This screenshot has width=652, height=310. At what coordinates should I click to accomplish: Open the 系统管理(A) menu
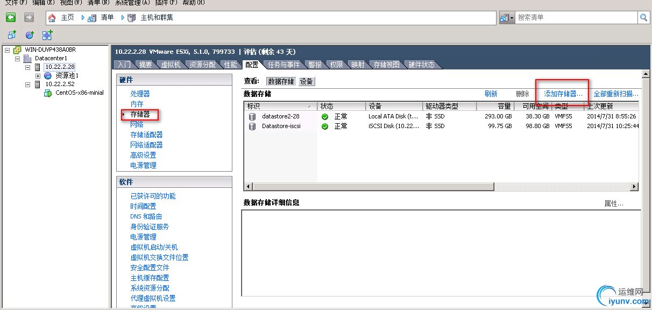[132, 3]
